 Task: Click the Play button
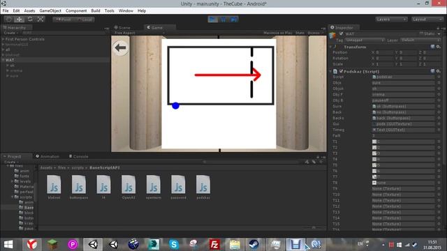[212, 20]
